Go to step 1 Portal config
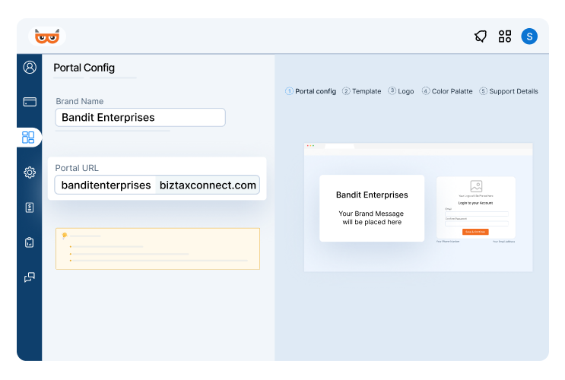This screenshot has height=380, width=565. [310, 91]
